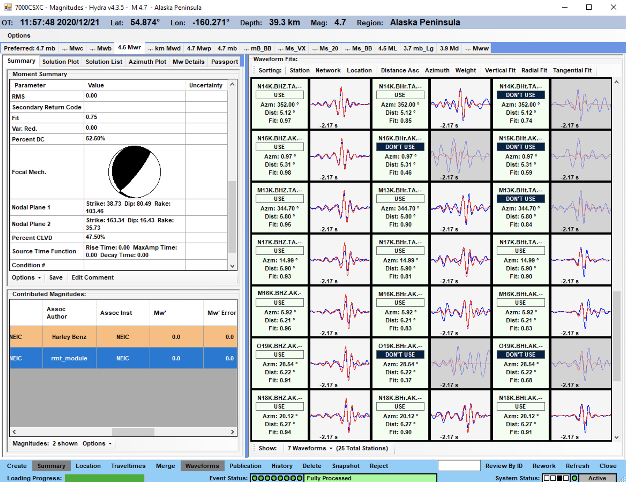The width and height of the screenshot is (626, 482).
Task: Open Options dropdown under Moment Summary
Action: tap(26, 277)
